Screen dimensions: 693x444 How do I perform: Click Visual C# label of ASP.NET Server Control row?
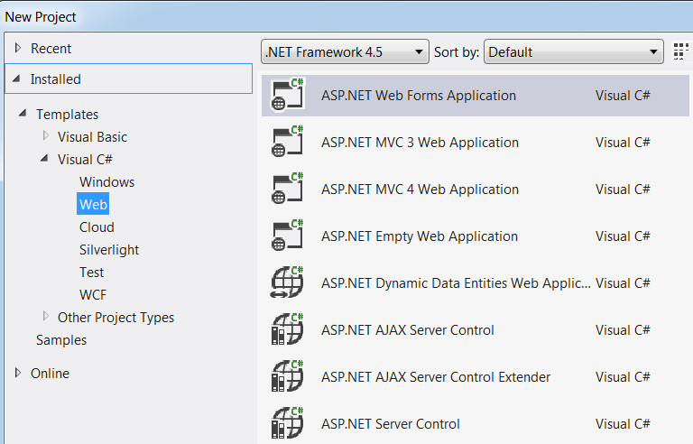click(623, 423)
